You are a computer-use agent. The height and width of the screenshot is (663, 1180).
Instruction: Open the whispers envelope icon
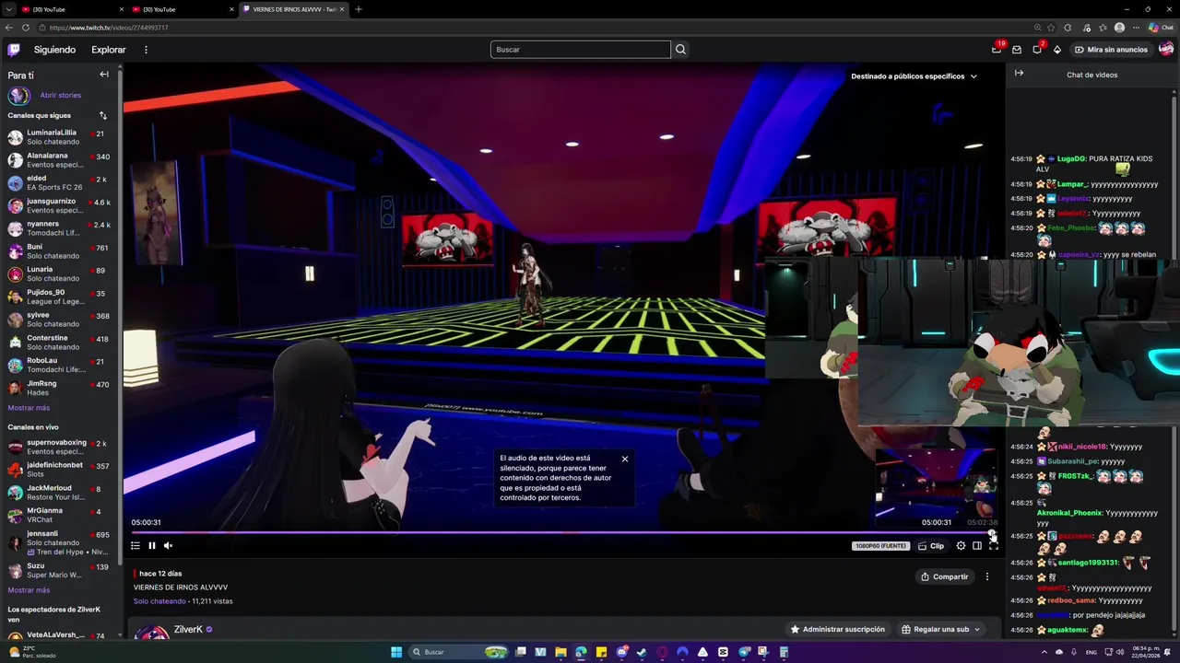(1017, 50)
